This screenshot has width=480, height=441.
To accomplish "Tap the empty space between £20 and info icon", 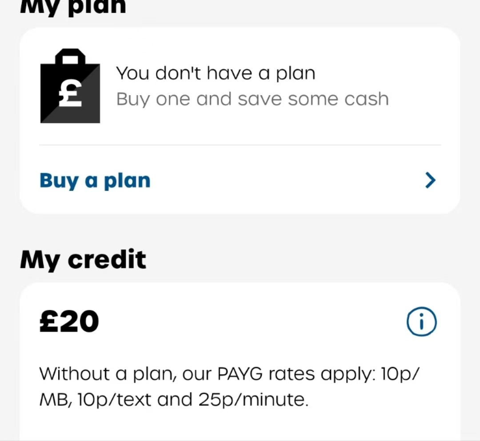I will [252, 321].
